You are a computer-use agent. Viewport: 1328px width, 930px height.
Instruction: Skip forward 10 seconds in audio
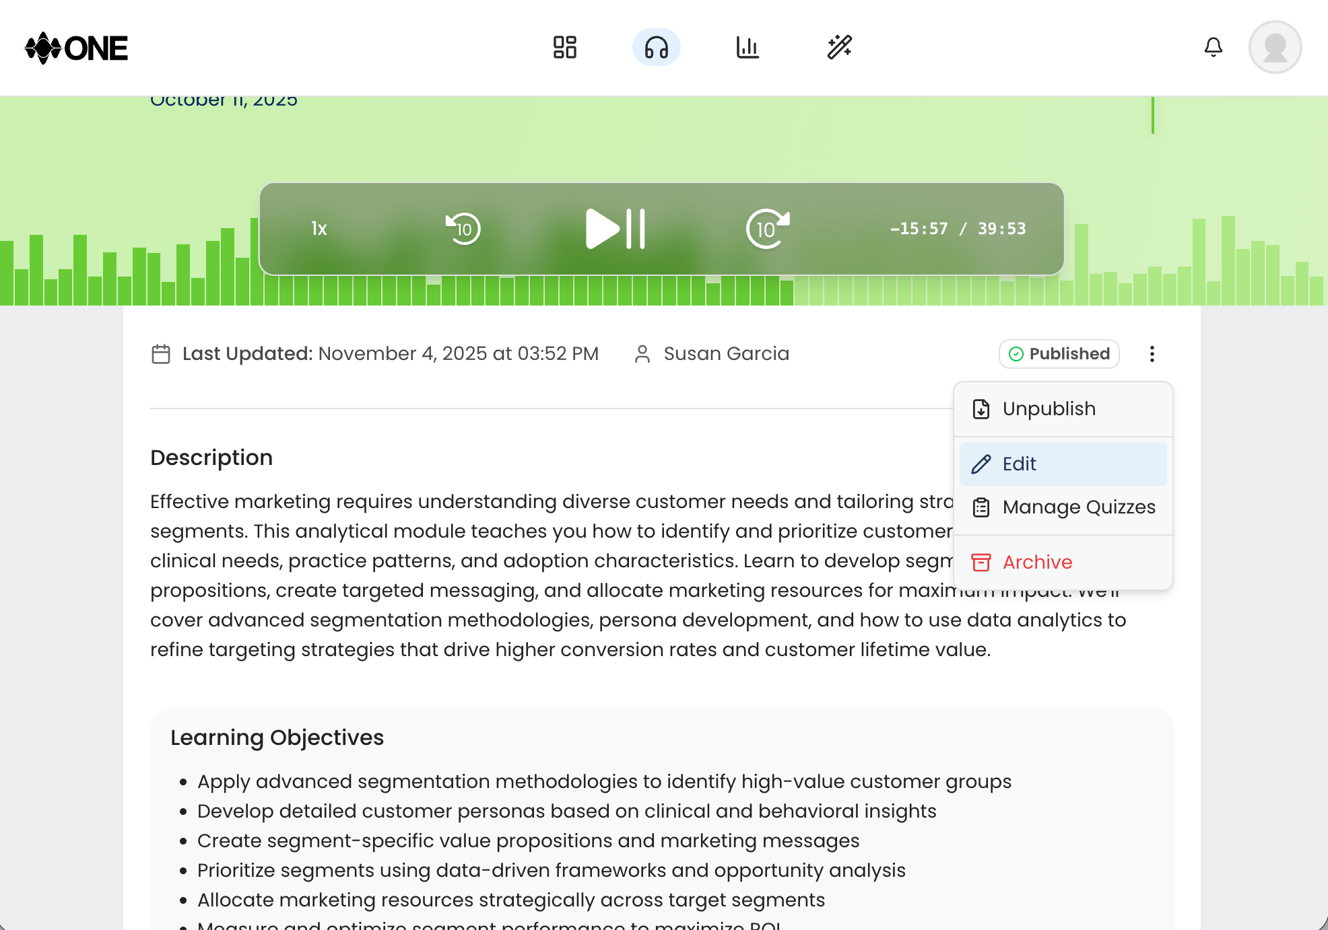(766, 229)
